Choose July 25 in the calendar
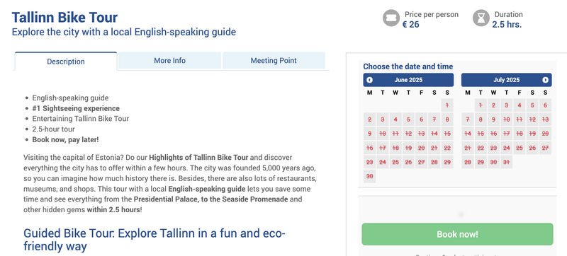This screenshot has height=256, width=567. coord(520,148)
